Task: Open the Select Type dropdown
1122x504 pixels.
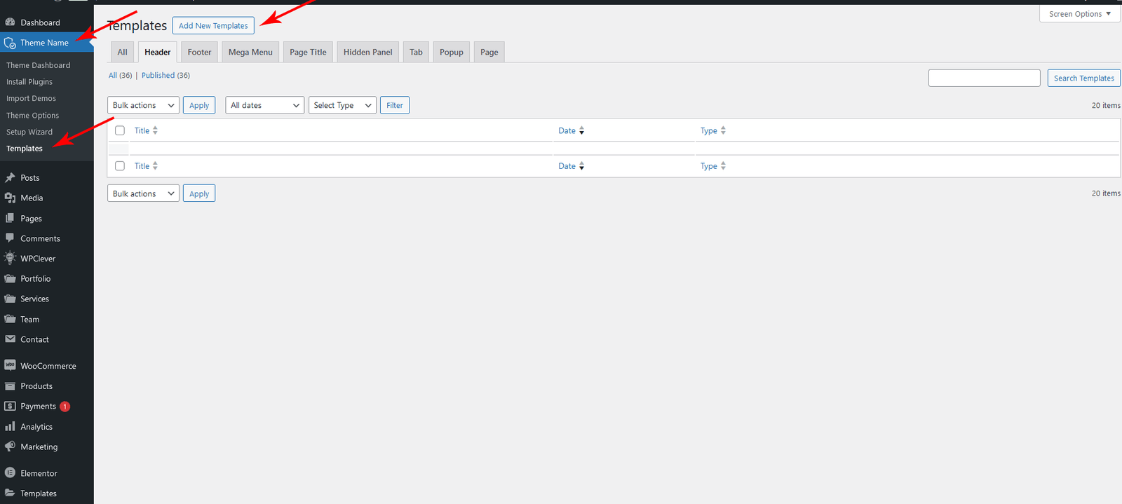Action: 342,105
